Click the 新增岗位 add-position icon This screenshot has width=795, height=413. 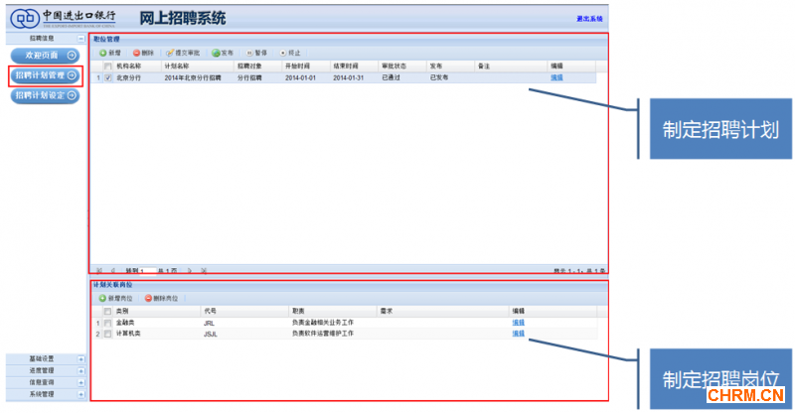[101, 298]
